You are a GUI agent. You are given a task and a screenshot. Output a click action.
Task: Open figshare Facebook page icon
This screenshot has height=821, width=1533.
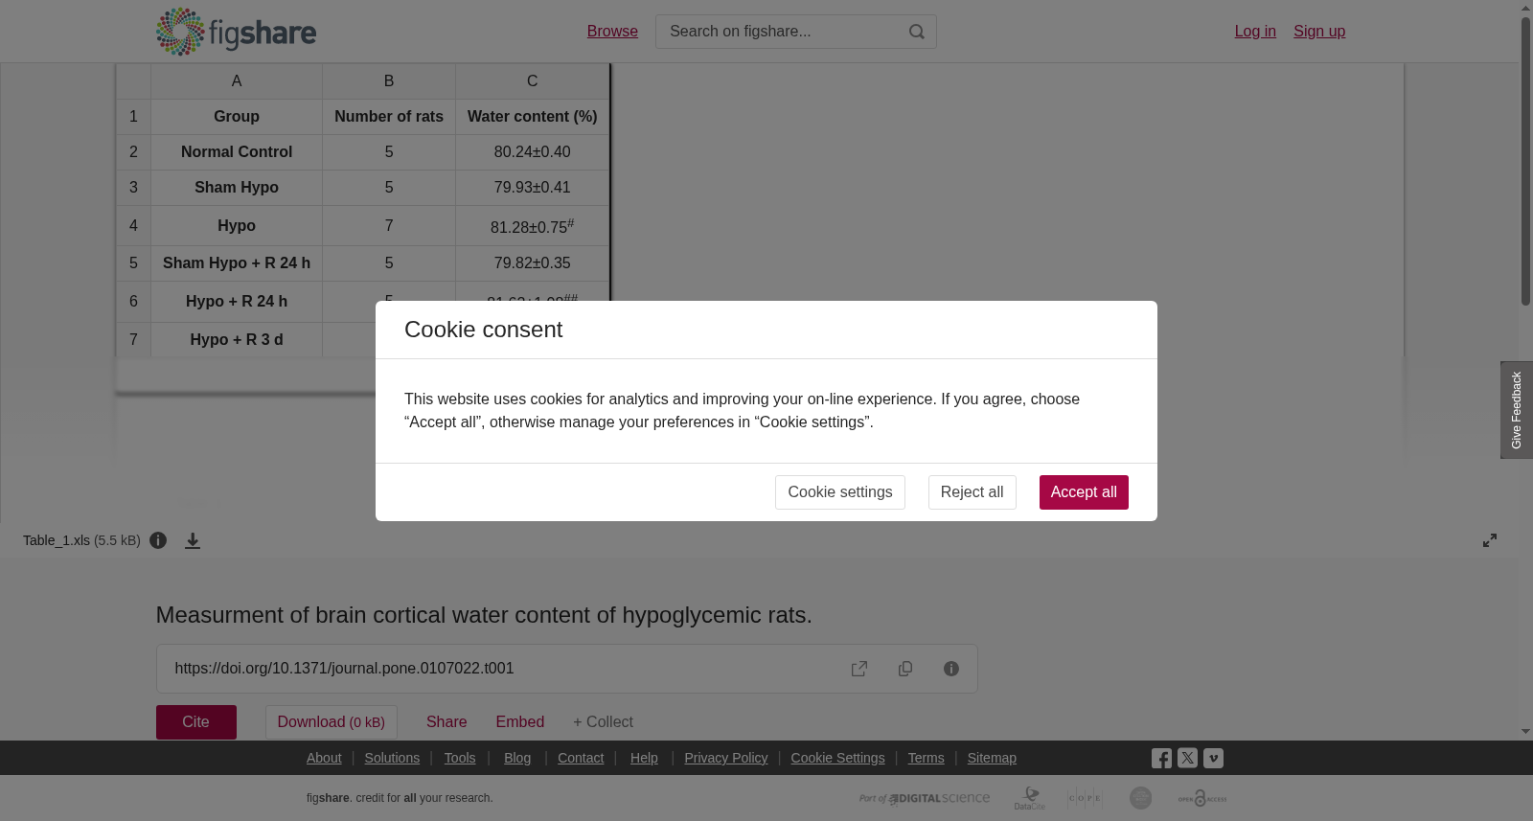pyautogui.click(x=1161, y=759)
